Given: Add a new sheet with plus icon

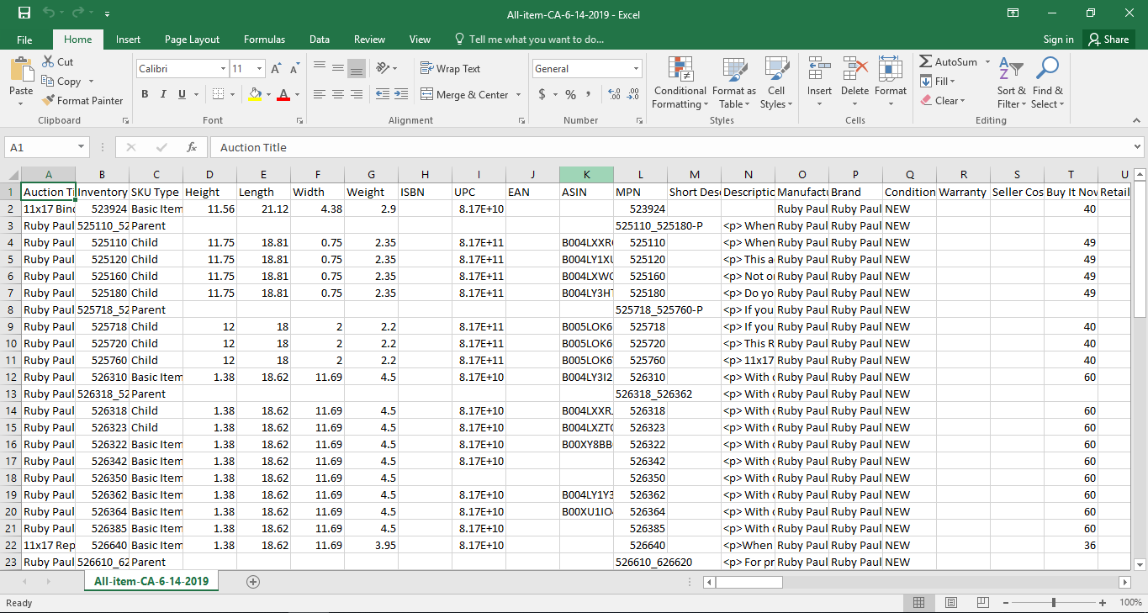Looking at the screenshot, I should (x=253, y=581).
